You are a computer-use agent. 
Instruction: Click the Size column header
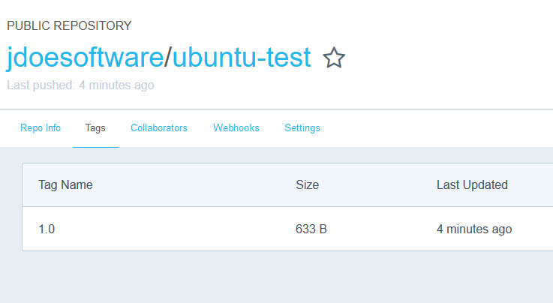click(307, 185)
